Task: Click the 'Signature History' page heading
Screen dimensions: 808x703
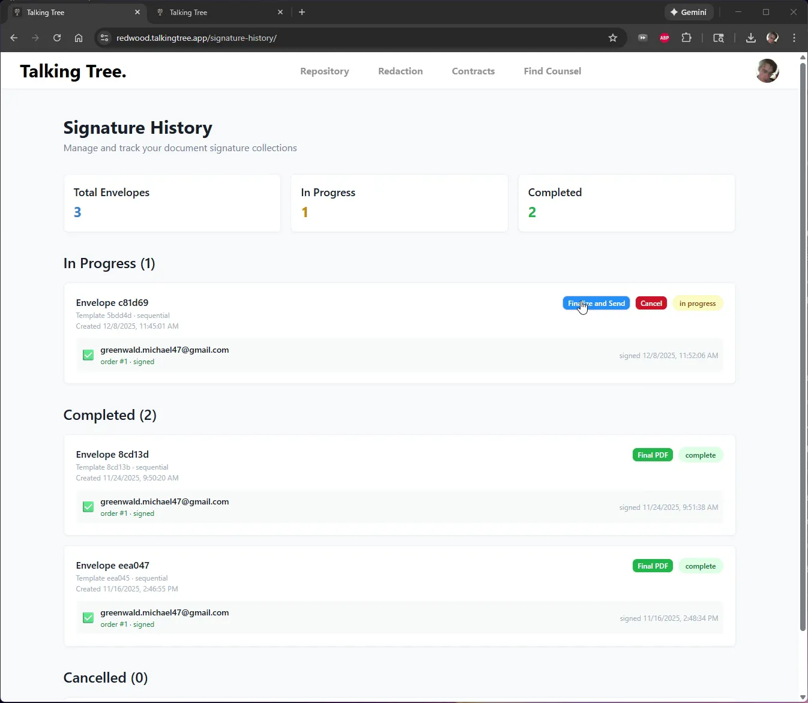Action: [x=138, y=128]
